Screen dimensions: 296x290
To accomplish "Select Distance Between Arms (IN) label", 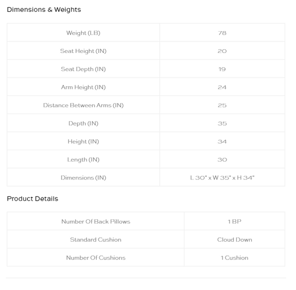I will tap(83, 105).
